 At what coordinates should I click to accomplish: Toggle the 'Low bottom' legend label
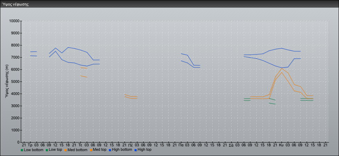point(34,150)
